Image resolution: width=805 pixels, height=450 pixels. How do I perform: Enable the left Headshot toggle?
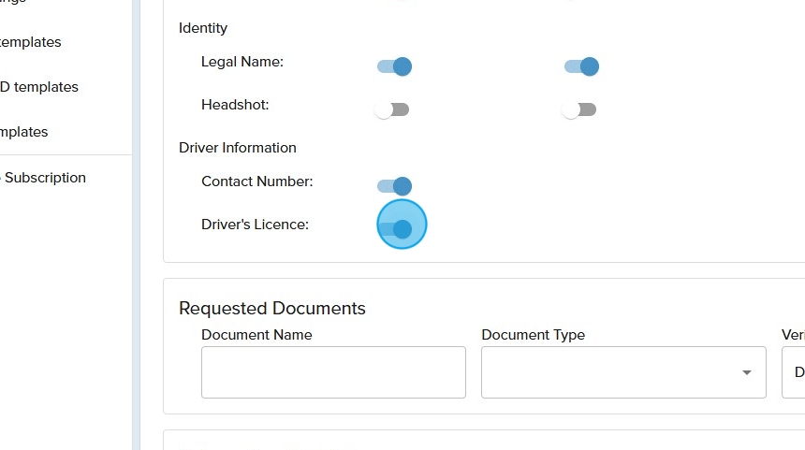pyautogui.click(x=392, y=110)
